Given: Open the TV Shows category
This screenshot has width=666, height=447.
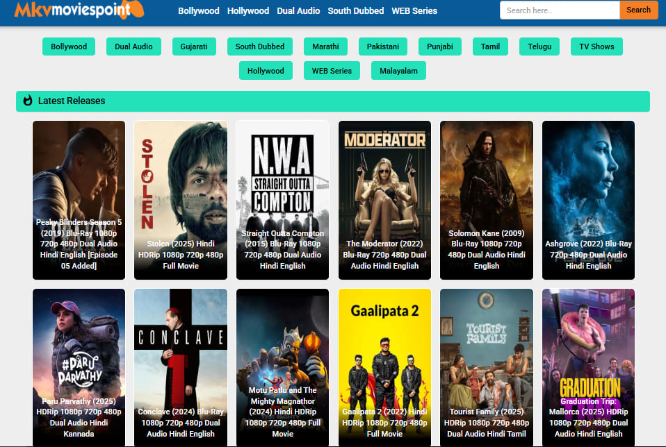Looking at the screenshot, I should pyautogui.click(x=596, y=47).
